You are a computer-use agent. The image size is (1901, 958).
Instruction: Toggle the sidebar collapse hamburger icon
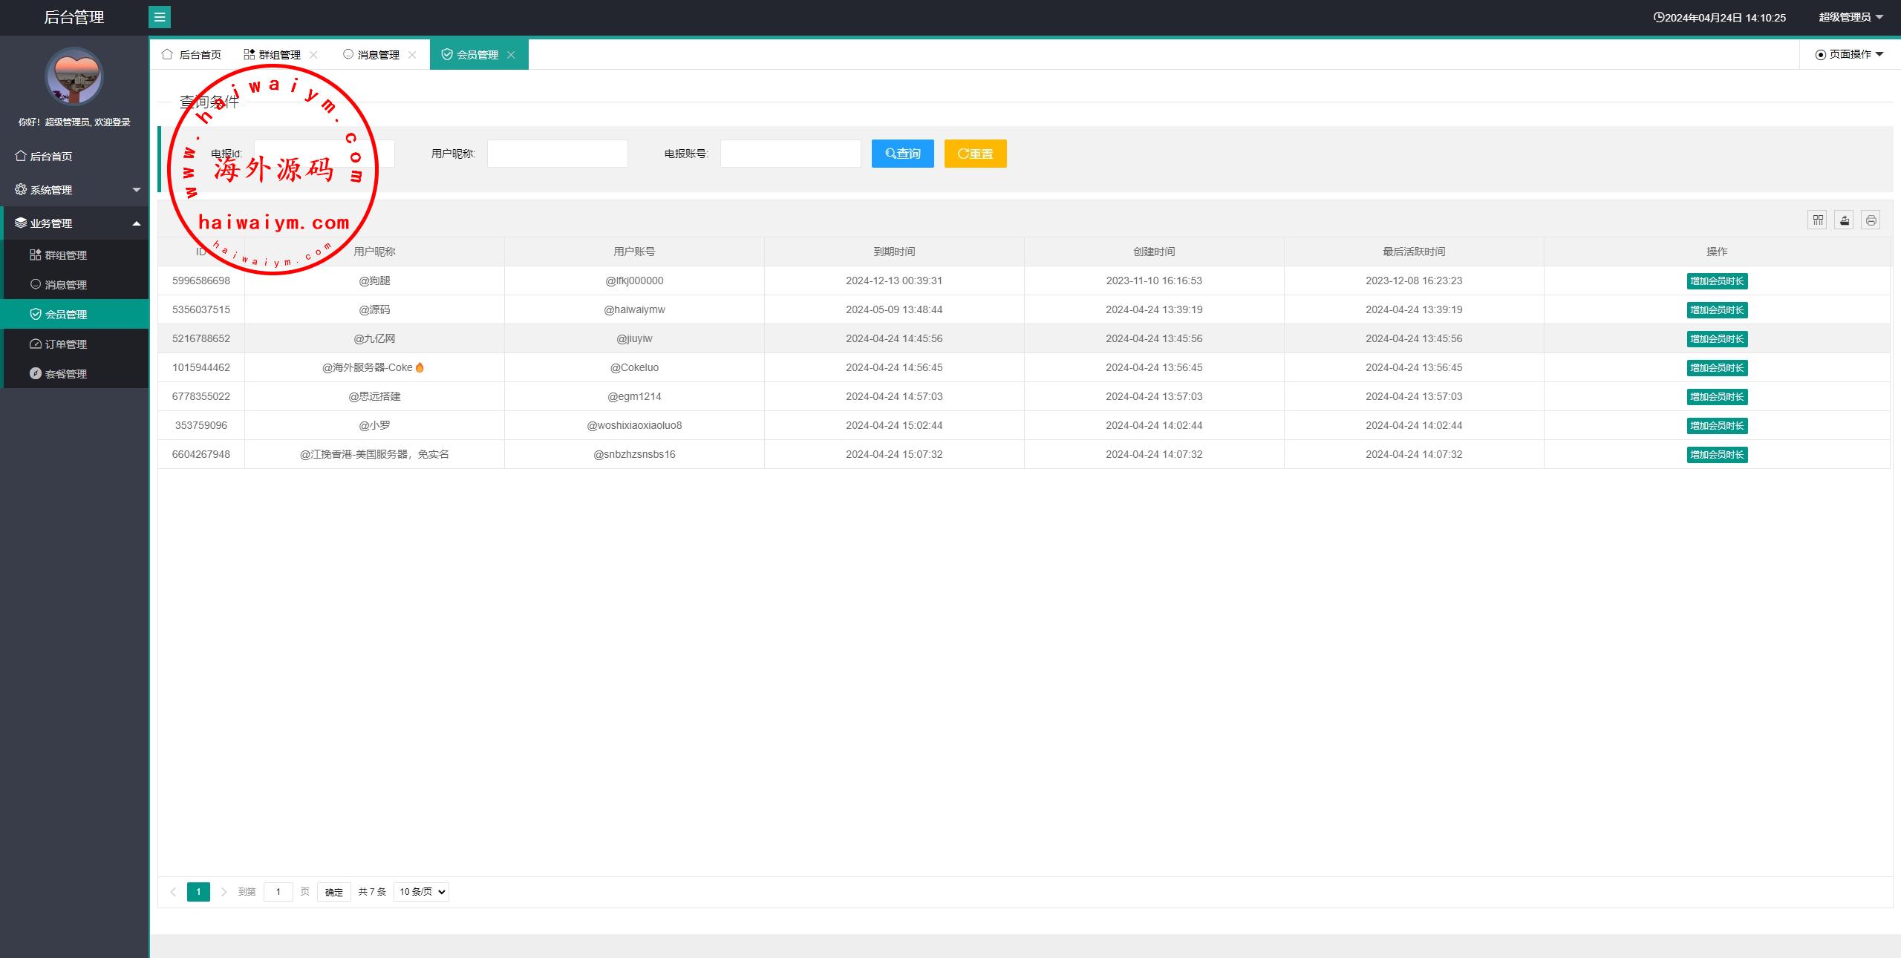pyautogui.click(x=160, y=17)
